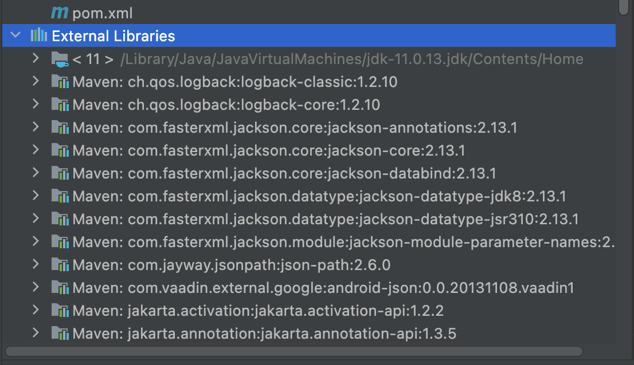Expand the jackson-datatype-jsr310:2.13.1 library
The height and width of the screenshot is (365, 634).
coord(36,218)
